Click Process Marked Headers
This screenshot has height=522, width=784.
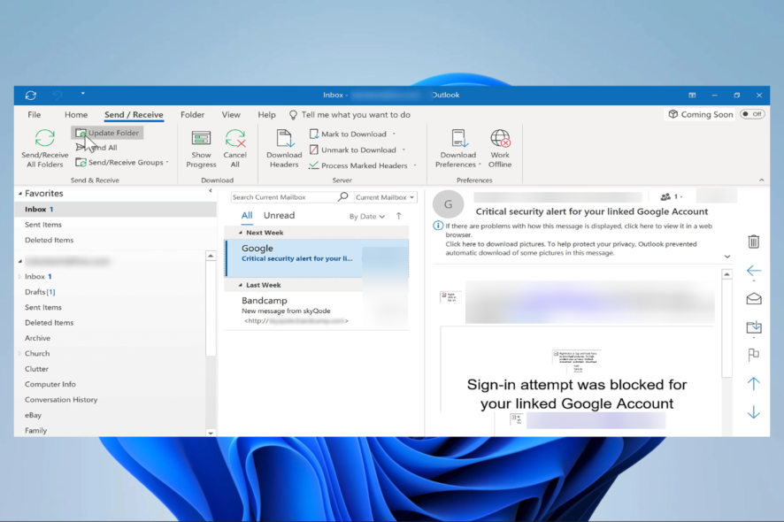[358, 165]
